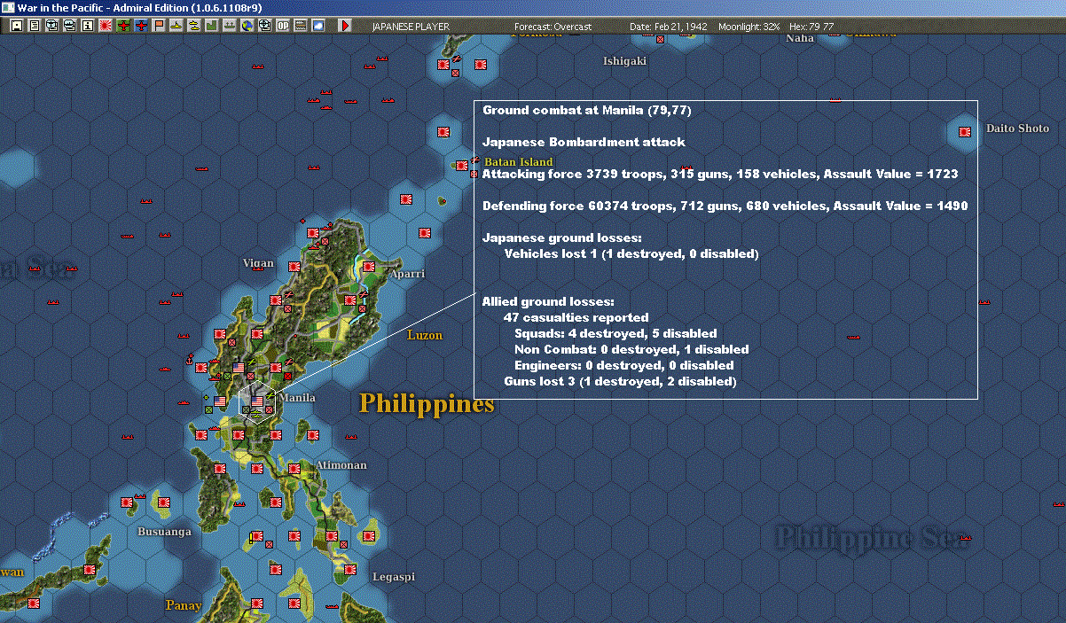Click the green land-shape toolbar icon
This screenshot has height=623, width=1066.
[x=211, y=26]
